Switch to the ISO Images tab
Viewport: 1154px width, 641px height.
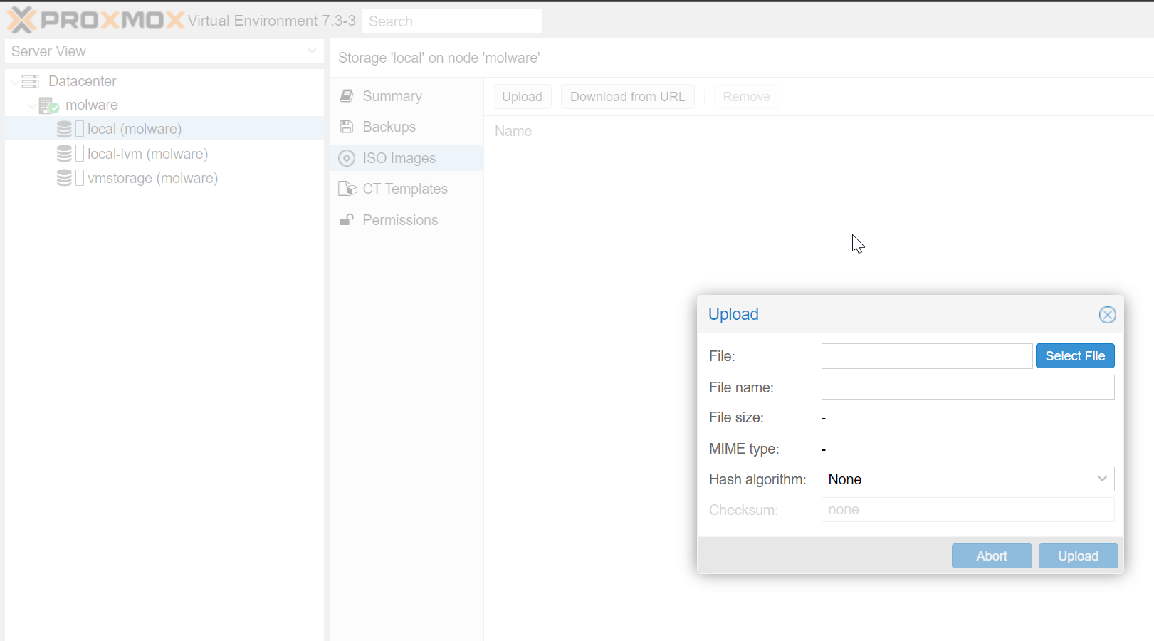click(x=399, y=158)
